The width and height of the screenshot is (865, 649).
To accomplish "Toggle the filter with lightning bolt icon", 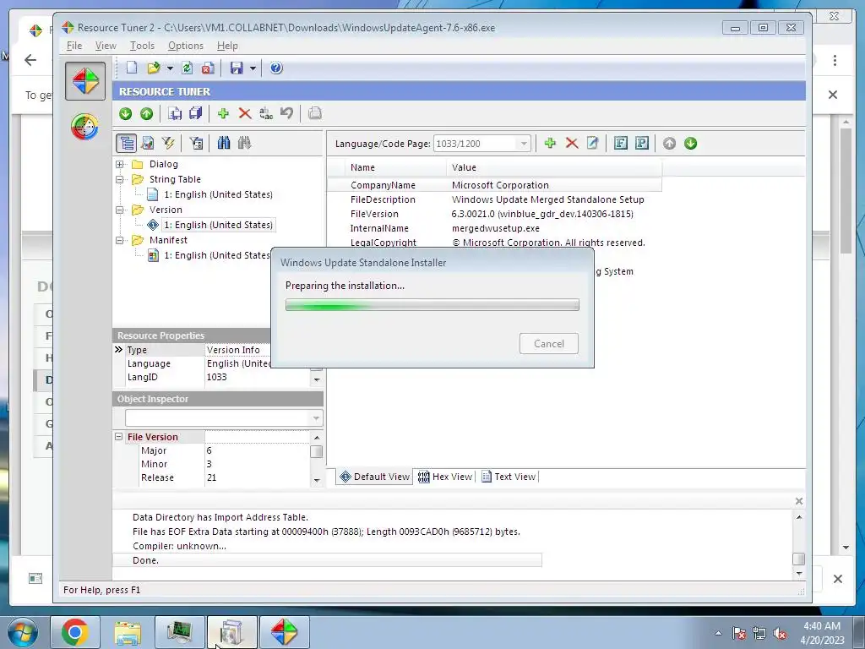I will click(168, 144).
